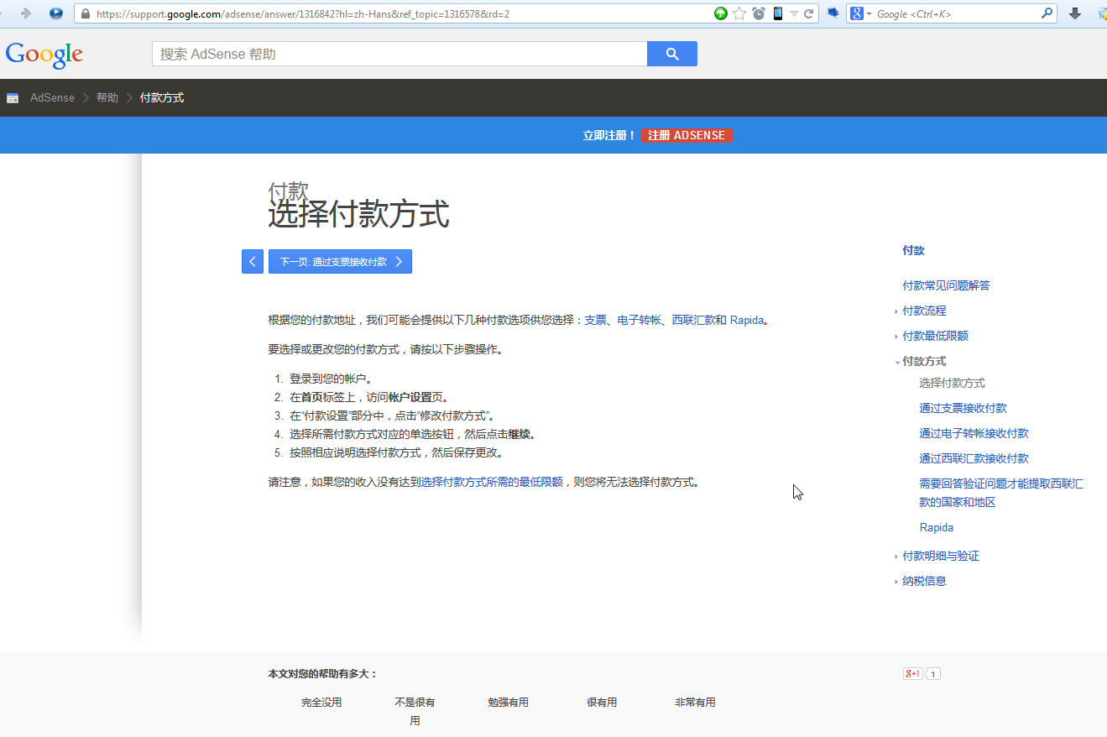Open the 支票 link in the first paragraph
1107x737 pixels.
595,320
